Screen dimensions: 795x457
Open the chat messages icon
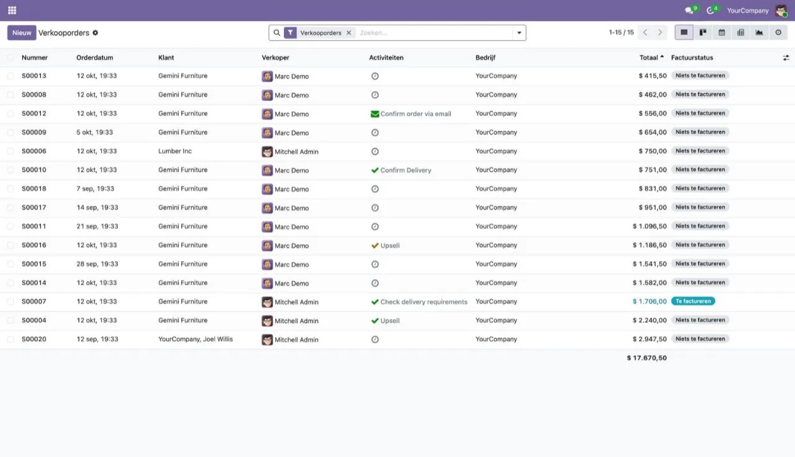click(x=689, y=11)
